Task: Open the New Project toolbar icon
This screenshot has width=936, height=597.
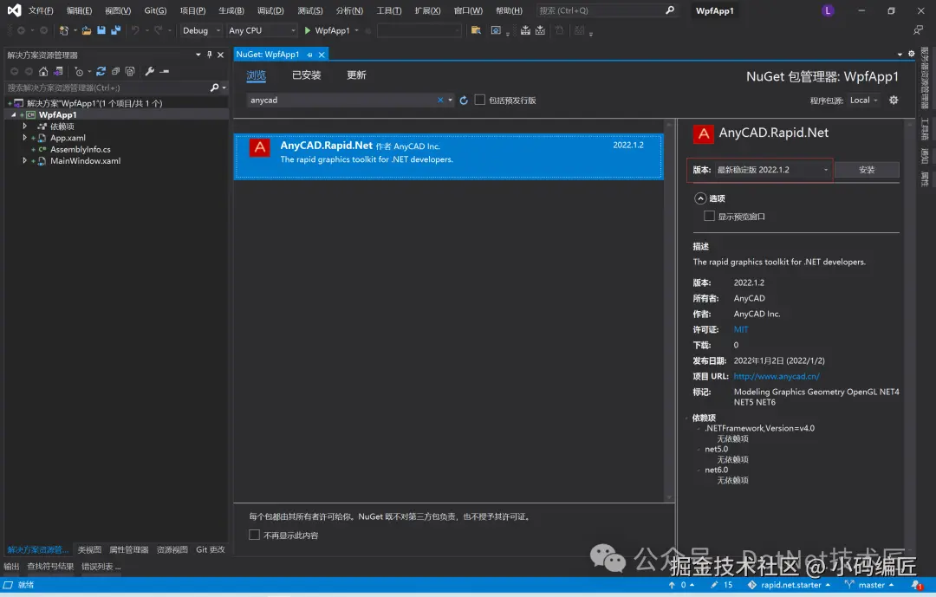Action: (x=64, y=30)
